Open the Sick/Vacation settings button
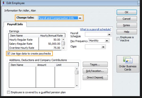 (x=95, y=71)
